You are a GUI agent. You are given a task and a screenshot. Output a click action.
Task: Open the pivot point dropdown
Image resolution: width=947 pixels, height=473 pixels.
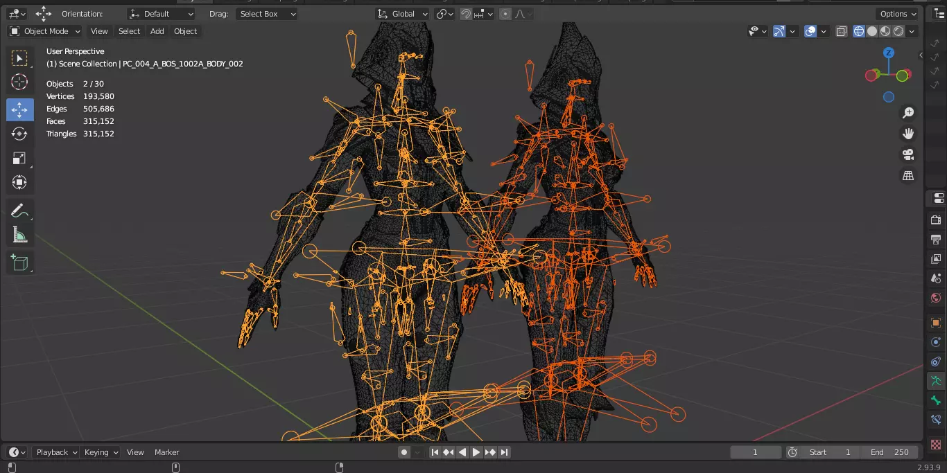(444, 14)
